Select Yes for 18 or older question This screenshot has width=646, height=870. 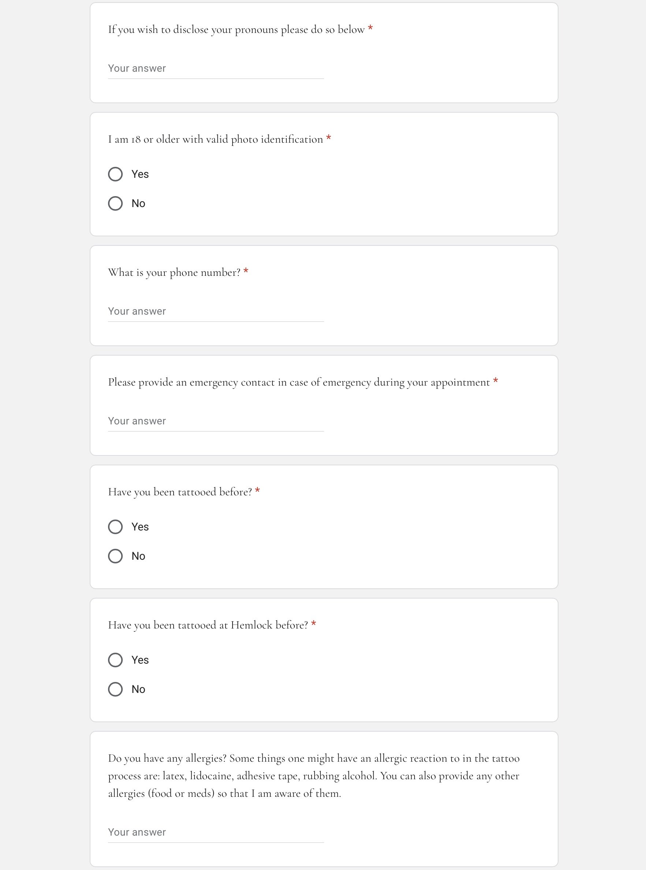[115, 174]
